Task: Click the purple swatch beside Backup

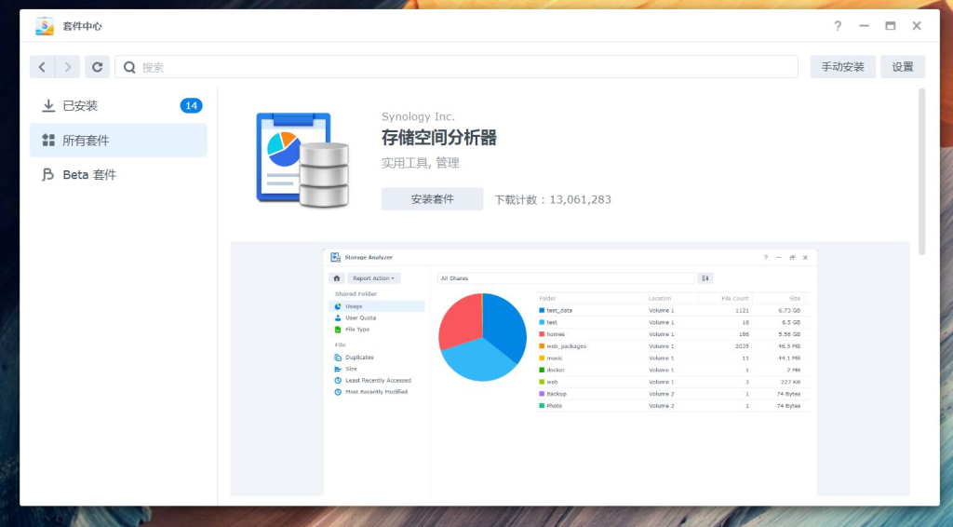Action: click(x=542, y=394)
